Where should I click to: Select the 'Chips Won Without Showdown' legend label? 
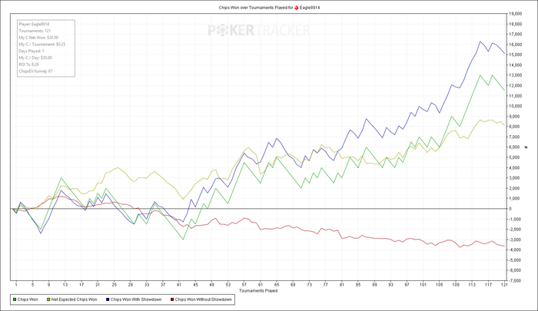[204, 299]
